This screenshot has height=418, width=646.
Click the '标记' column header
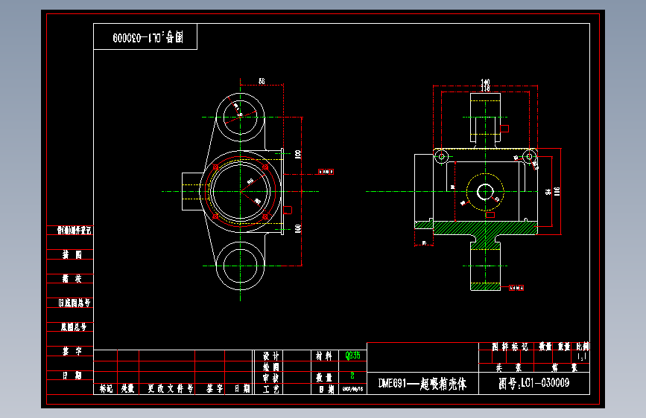click(106, 389)
